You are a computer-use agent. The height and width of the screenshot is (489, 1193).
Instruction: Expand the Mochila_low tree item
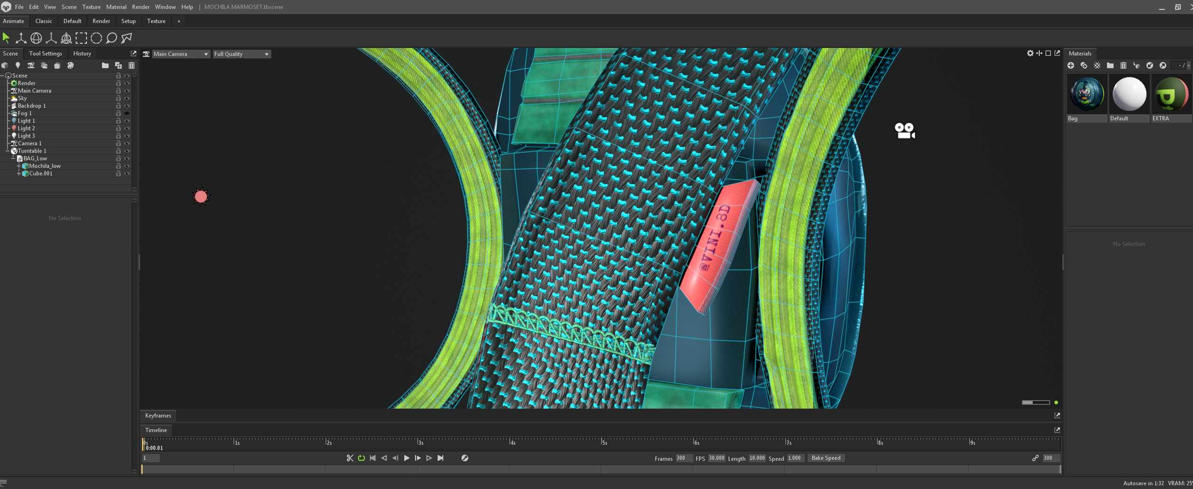tap(19, 166)
